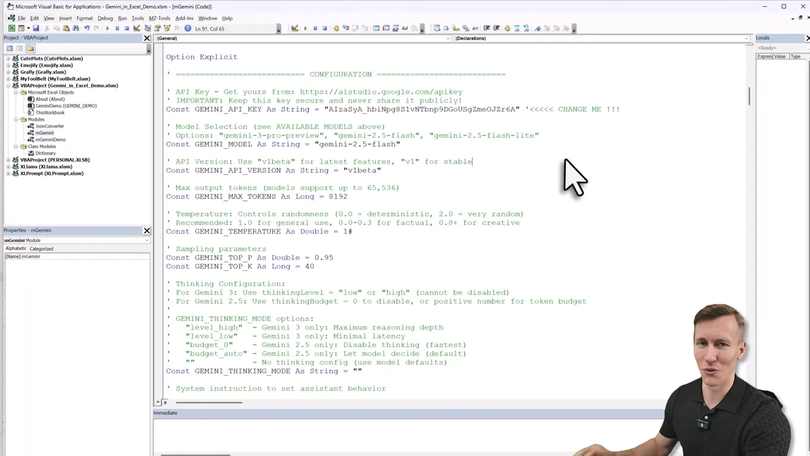Click the Undo icon on the toolbar
This screenshot has width=810, height=456.
[87, 28]
